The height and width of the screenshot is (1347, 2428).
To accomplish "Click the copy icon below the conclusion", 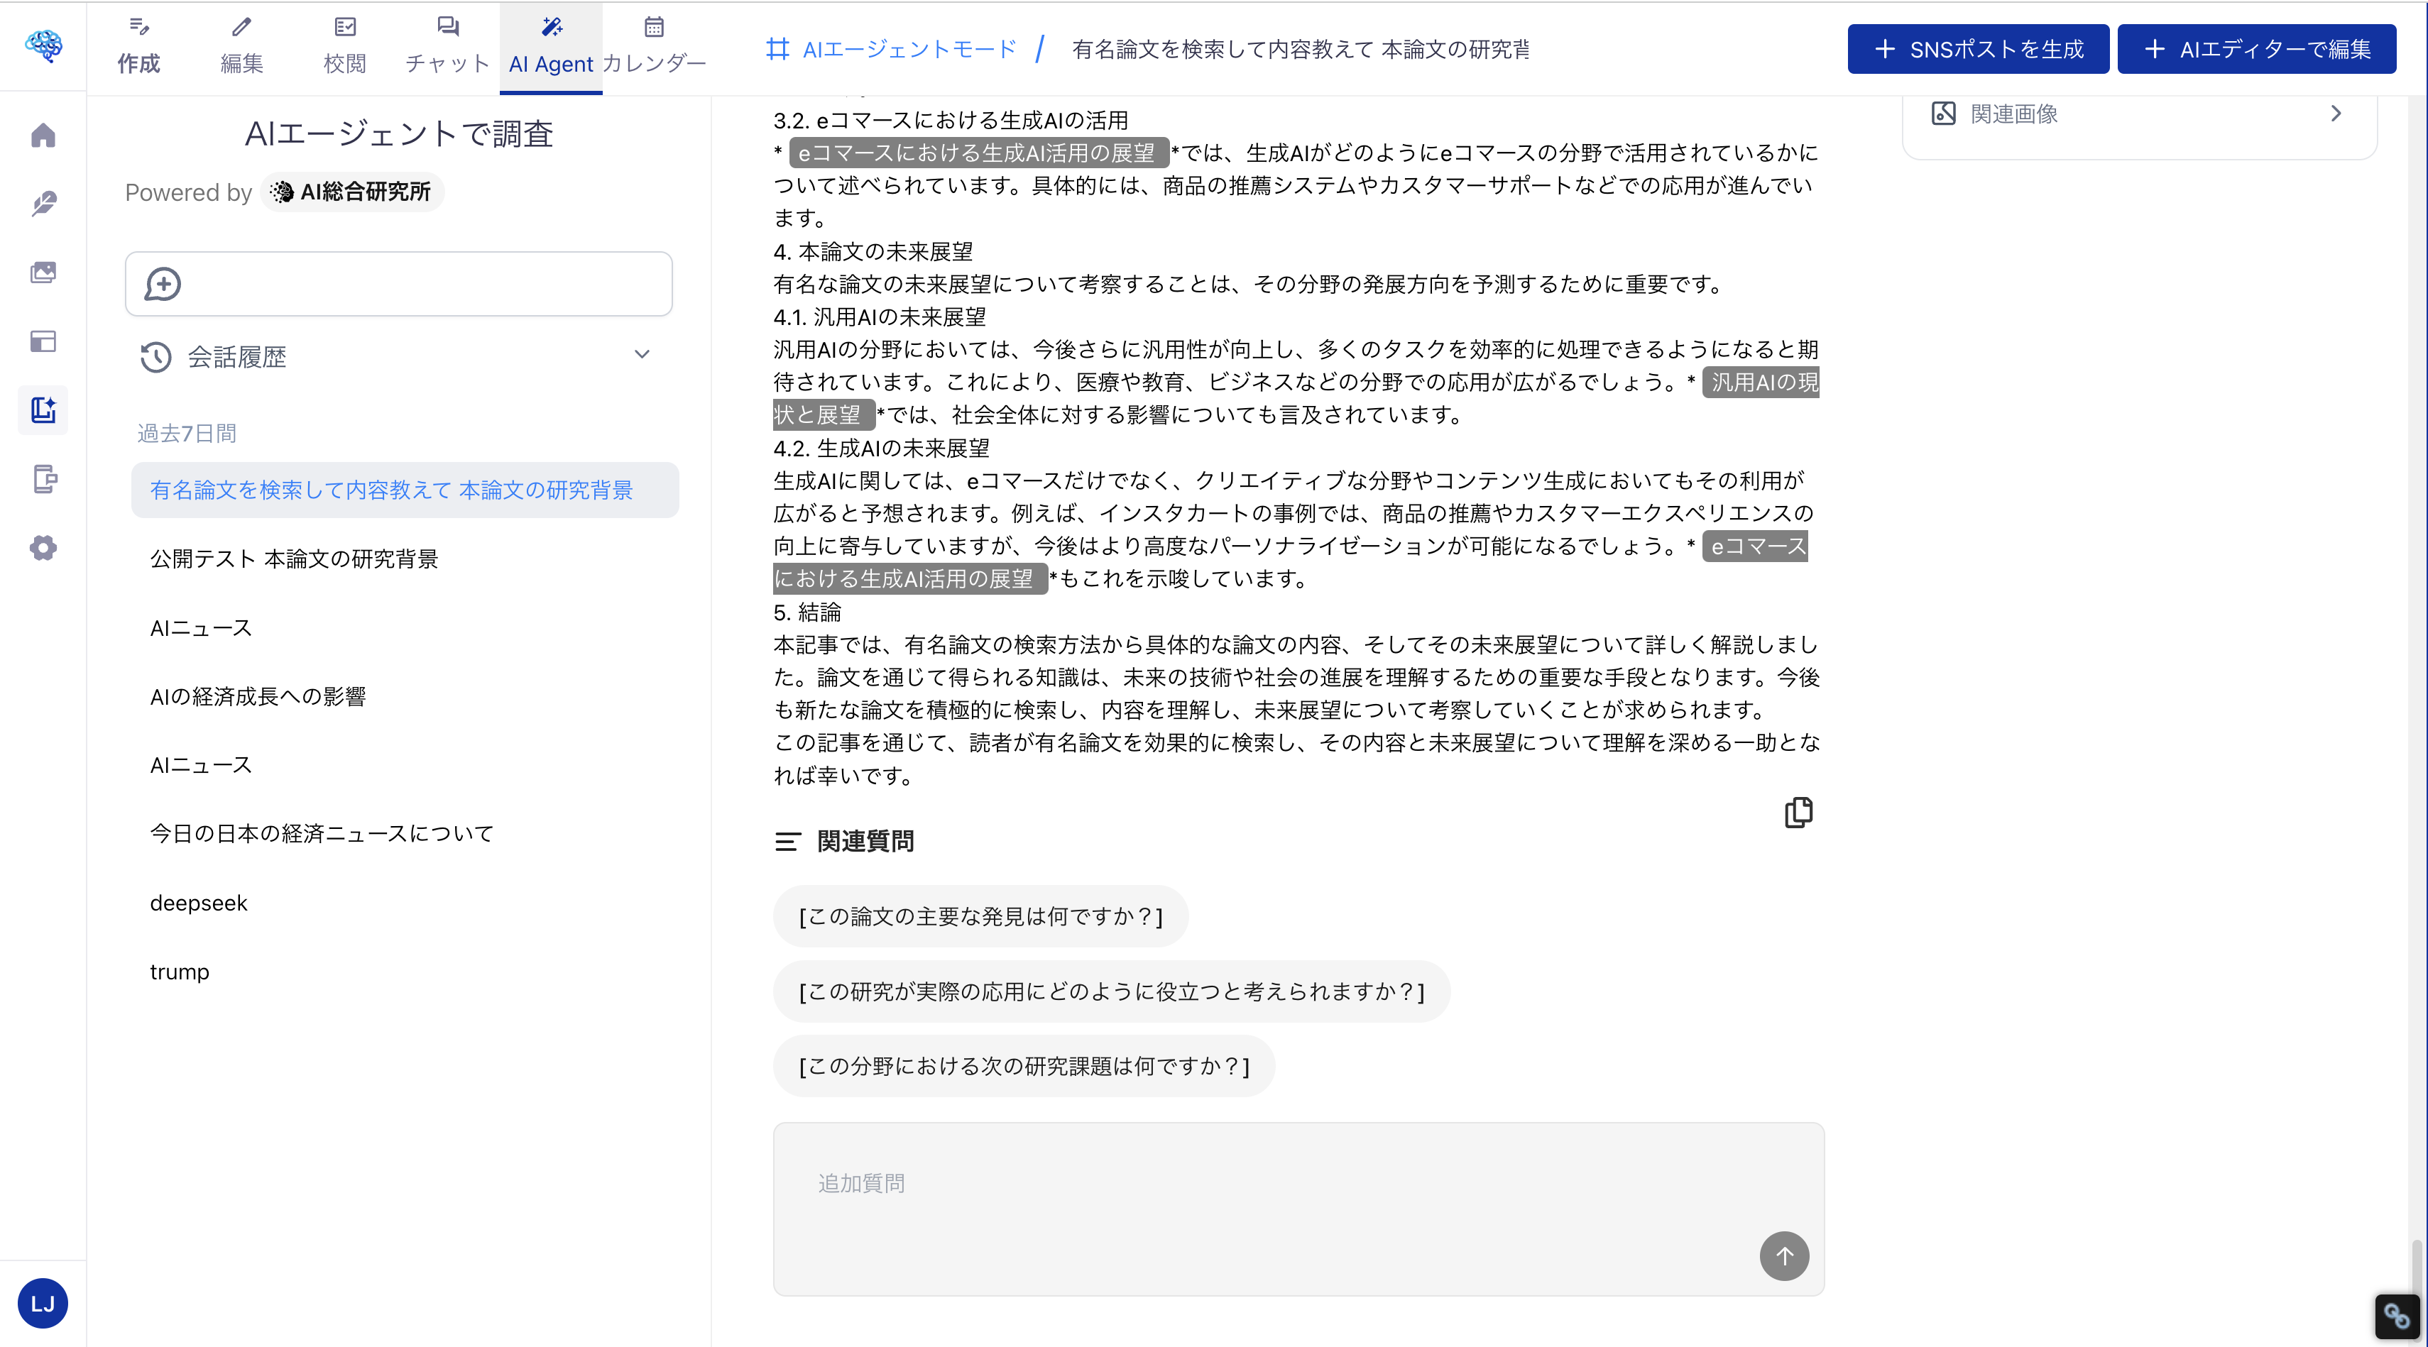I will click(1798, 813).
